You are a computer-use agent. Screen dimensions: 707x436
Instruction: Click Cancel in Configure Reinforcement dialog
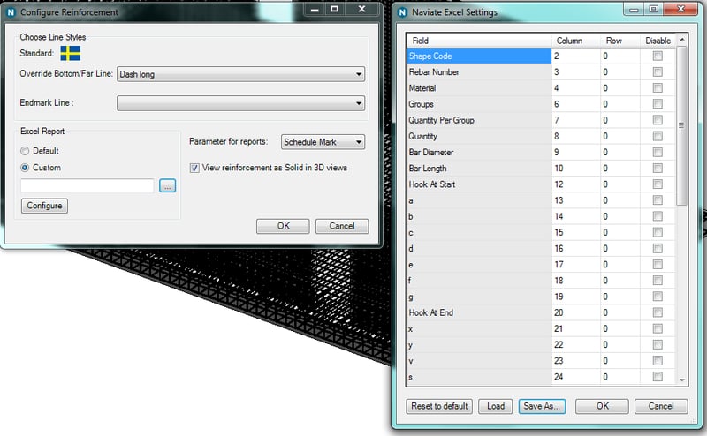pos(342,226)
